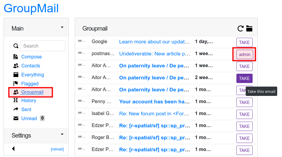
Task: Collapse the sidebar with the left arrow
Action: [13, 149]
